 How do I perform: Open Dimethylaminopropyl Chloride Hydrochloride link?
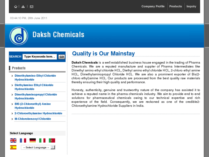[x=36, y=97]
